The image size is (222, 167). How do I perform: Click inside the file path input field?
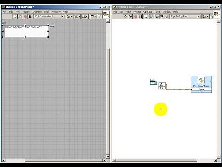click(26, 31)
